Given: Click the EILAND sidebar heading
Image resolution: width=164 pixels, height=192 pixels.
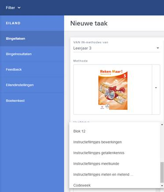Looking at the screenshot, I should tap(13, 23).
